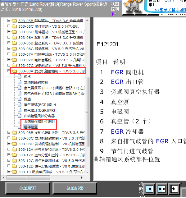Expand the 303-08B 发动机辐射控制 TDV8 folder

point(9,132)
